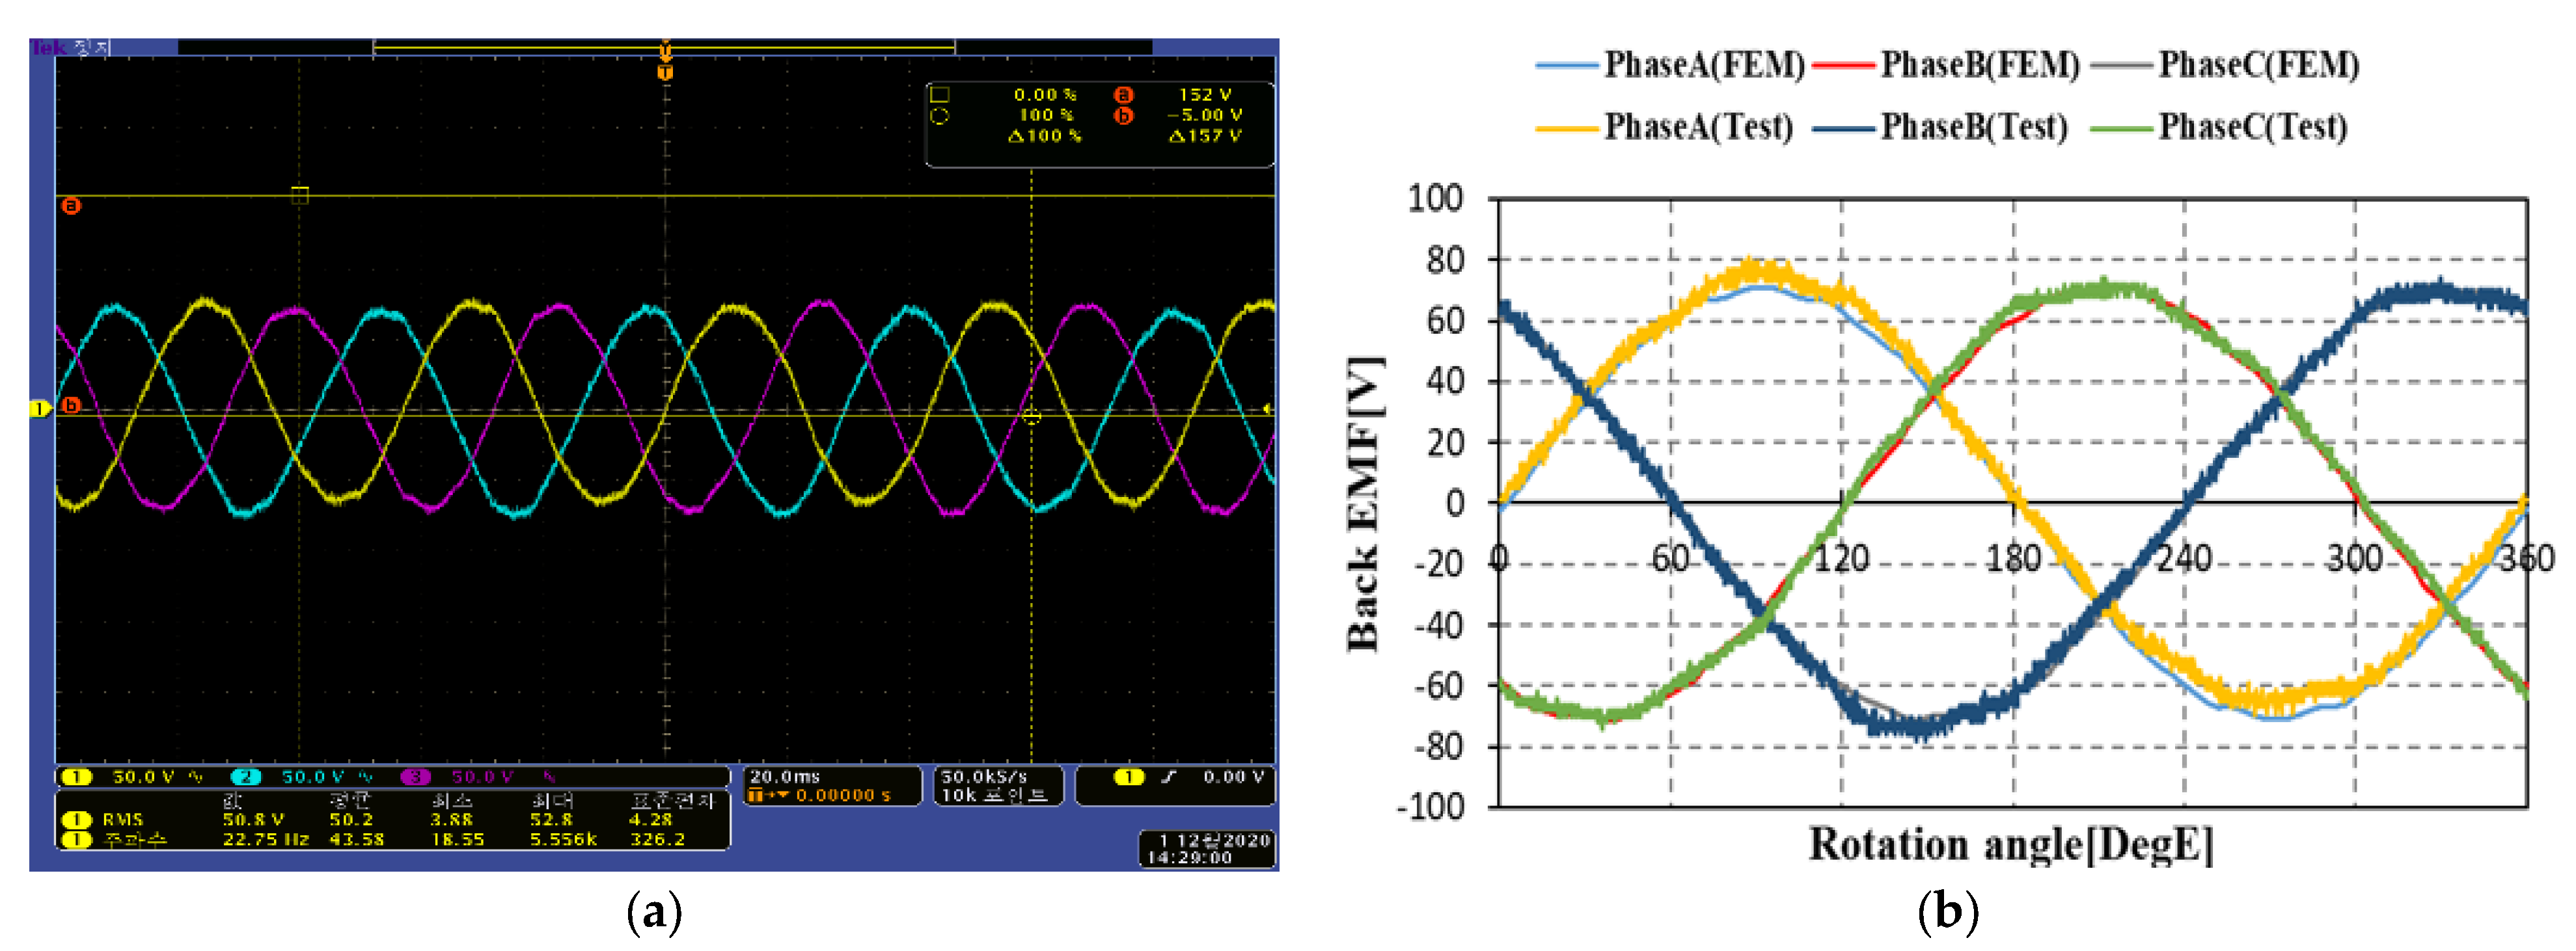The width and height of the screenshot is (2576, 951).
Task: Select the cyan channel 2 badge
Action: tap(246, 776)
